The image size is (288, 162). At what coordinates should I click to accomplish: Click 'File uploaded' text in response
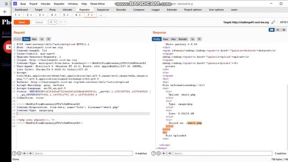176,135
